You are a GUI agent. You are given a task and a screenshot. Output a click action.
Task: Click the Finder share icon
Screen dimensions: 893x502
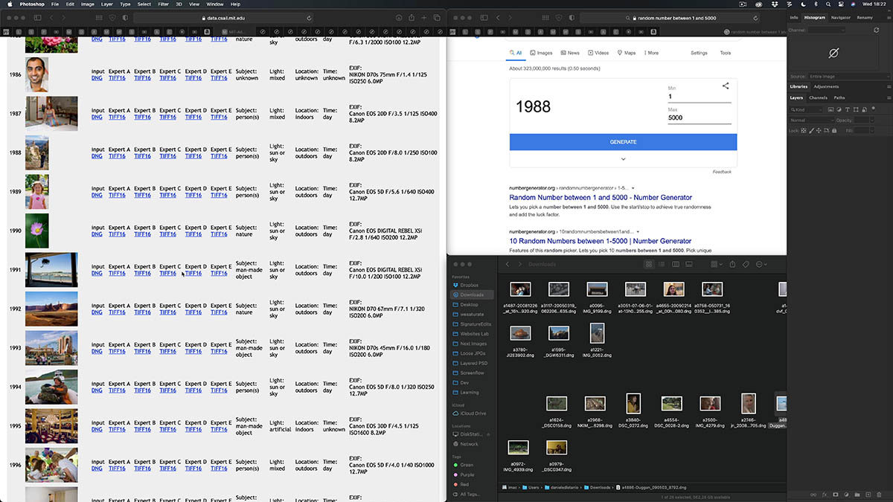tap(732, 264)
